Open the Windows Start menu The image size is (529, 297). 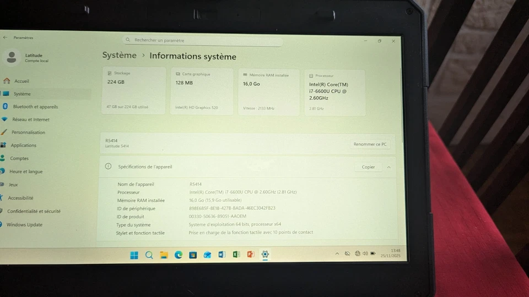(134, 255)
